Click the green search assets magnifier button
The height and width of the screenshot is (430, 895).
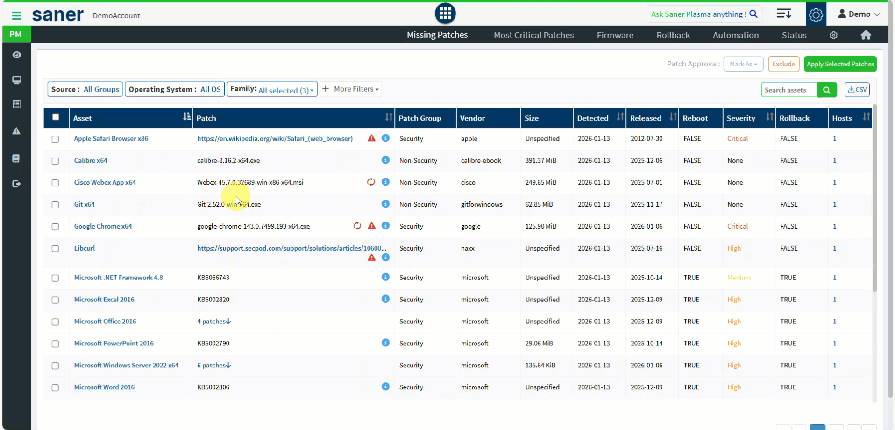click(x=826, y=90)
